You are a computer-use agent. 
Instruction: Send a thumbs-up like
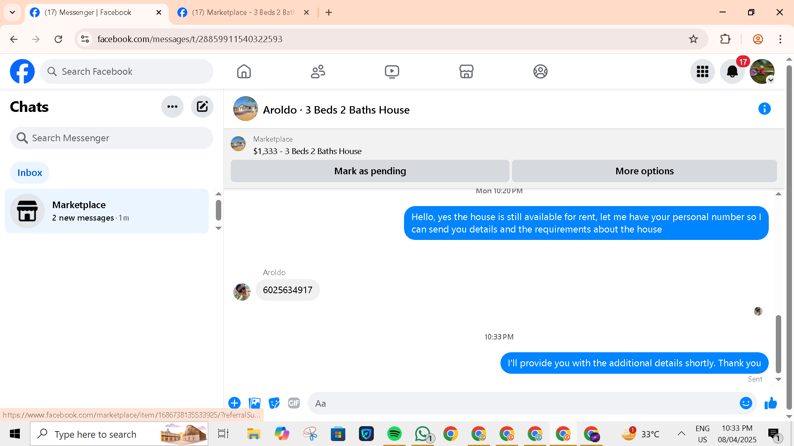pos(771,403)
